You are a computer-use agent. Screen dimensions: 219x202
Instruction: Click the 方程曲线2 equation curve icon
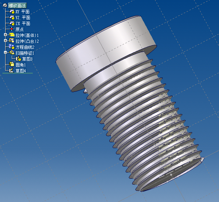tap(12, 47)
